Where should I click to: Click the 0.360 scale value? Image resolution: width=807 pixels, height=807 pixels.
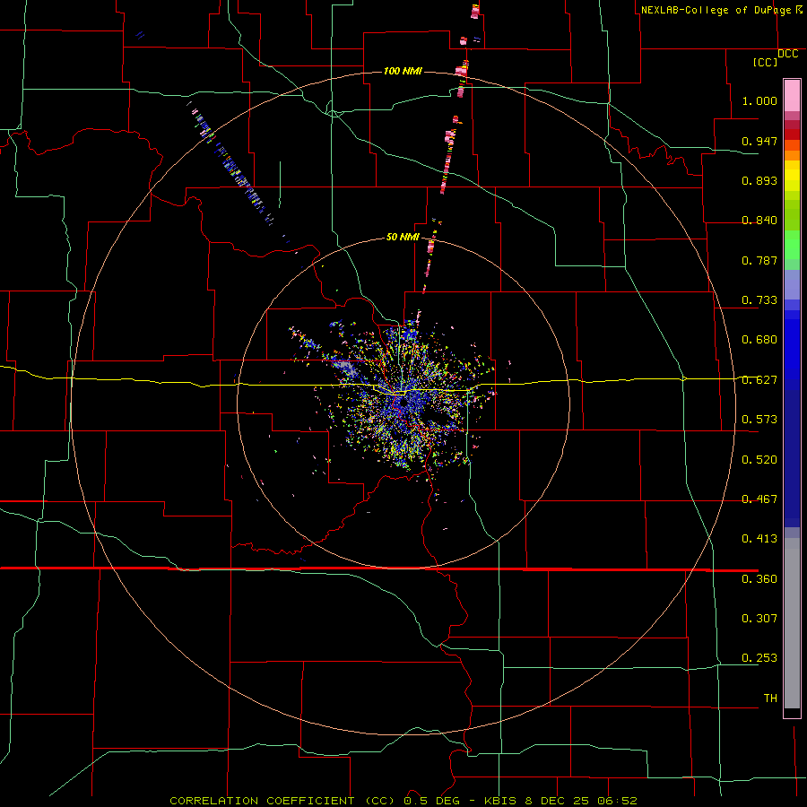759,579
